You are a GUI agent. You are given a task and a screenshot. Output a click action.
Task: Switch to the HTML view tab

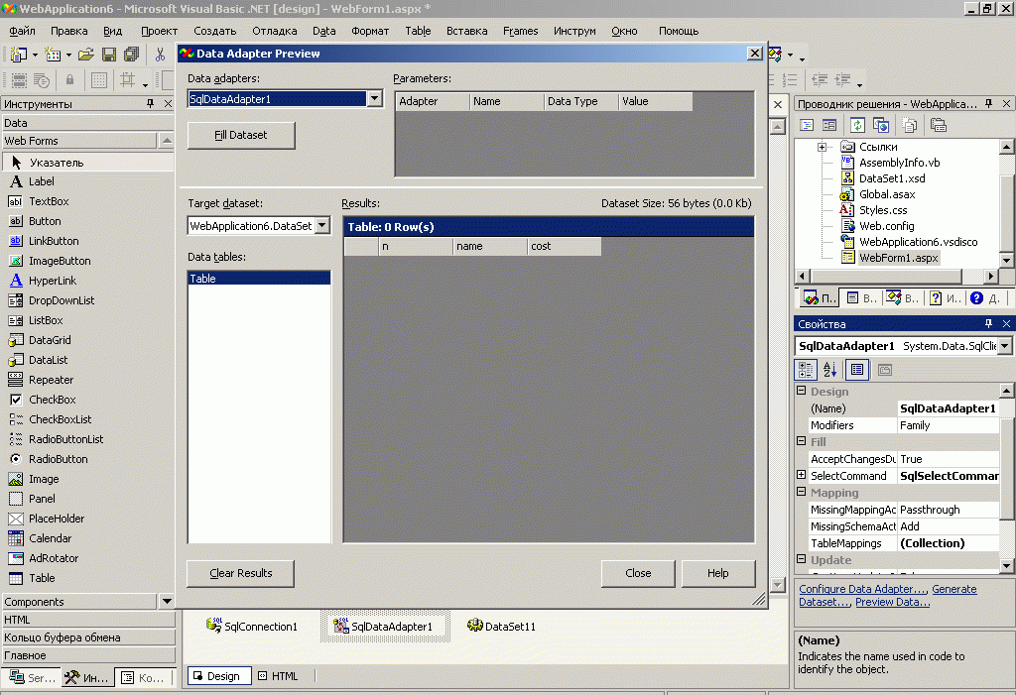click(x=279, y=676)
